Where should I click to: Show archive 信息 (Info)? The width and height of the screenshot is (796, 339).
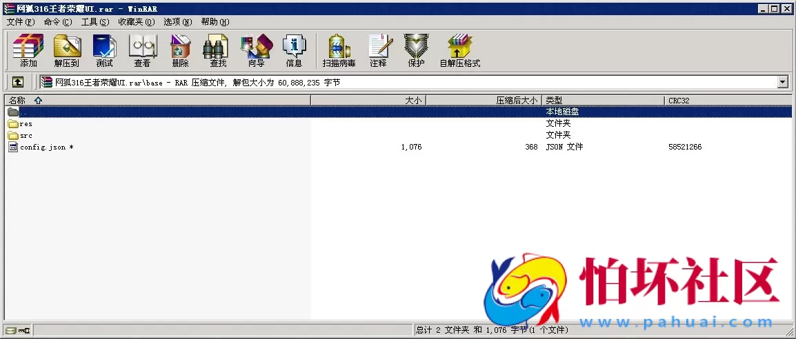tap(294, 50)
